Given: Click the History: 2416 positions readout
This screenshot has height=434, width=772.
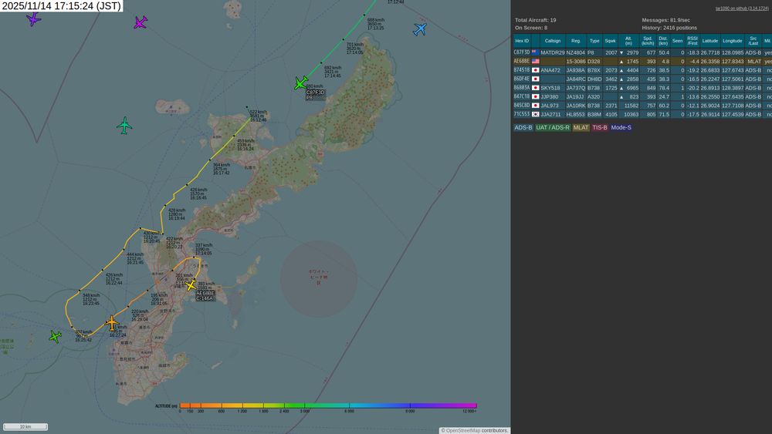Looking at the screenshot, I should click(669, 28).
